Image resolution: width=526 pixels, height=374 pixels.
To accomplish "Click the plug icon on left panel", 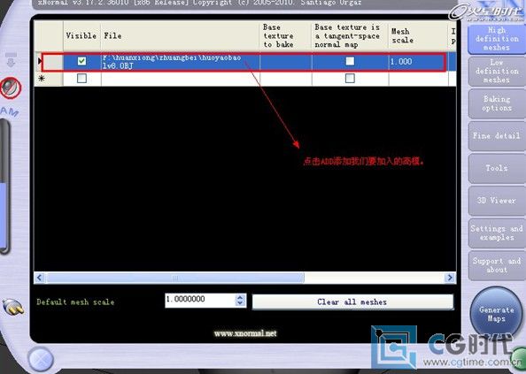I will pos(12,307).
